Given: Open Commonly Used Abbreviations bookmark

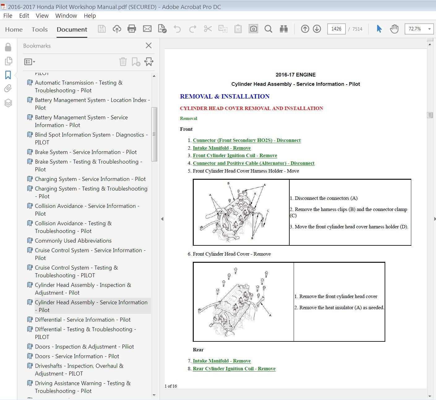Looking at the screenshot, I should [73, 241].
